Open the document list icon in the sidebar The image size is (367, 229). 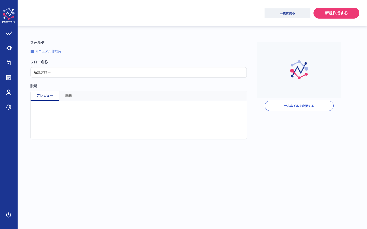pyautogui.click(x=9, y=78)
